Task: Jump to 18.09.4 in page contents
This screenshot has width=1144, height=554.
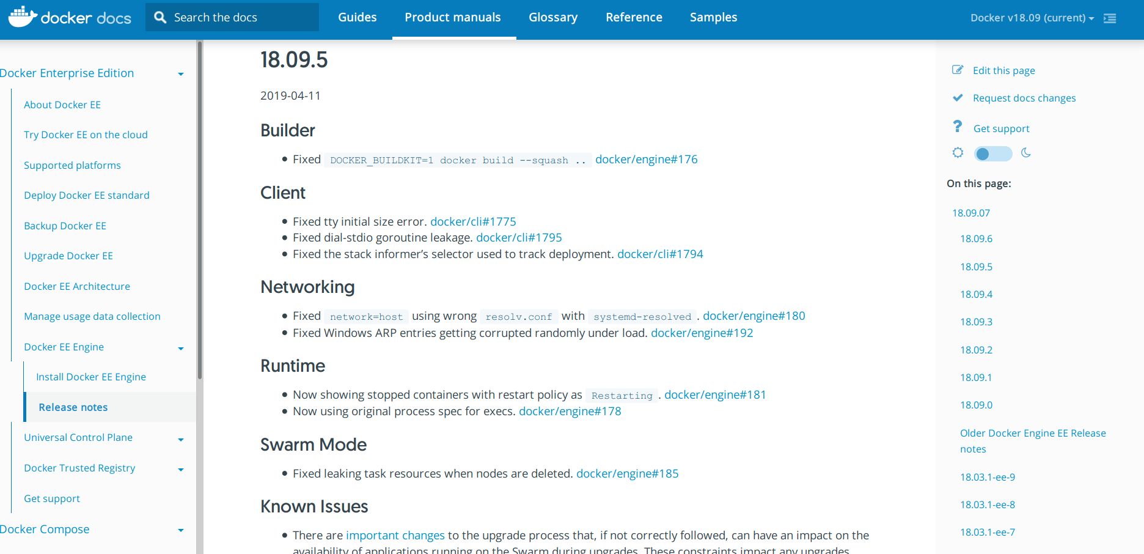Action: [x=976, y=295]
